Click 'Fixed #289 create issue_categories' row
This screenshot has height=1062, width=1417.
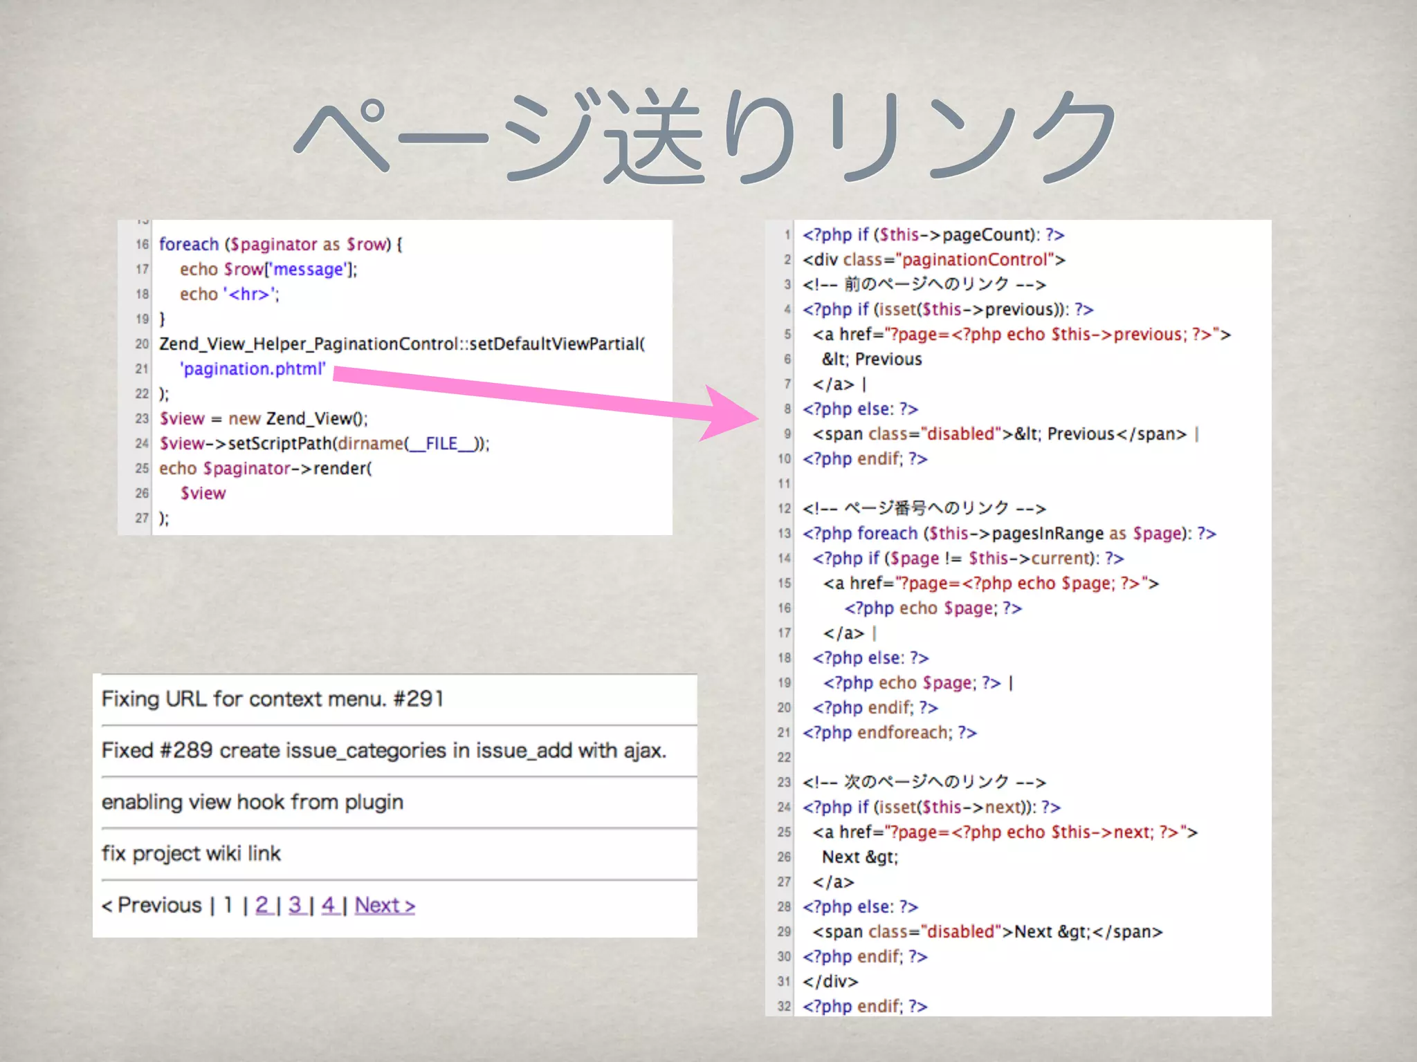click(384, 750)
